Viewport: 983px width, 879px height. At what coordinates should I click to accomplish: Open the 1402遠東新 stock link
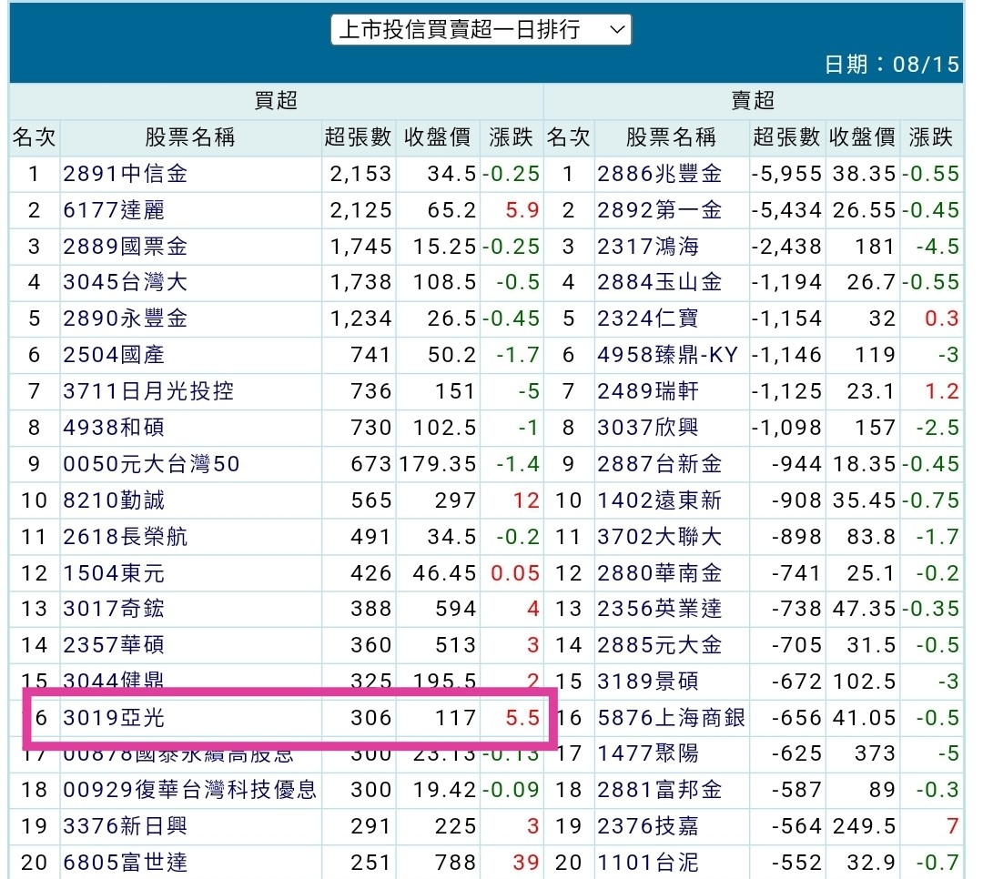coord(660,500)
